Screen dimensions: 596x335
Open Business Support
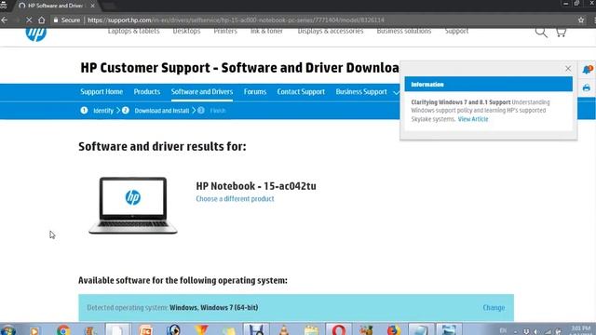pos(361,92)
